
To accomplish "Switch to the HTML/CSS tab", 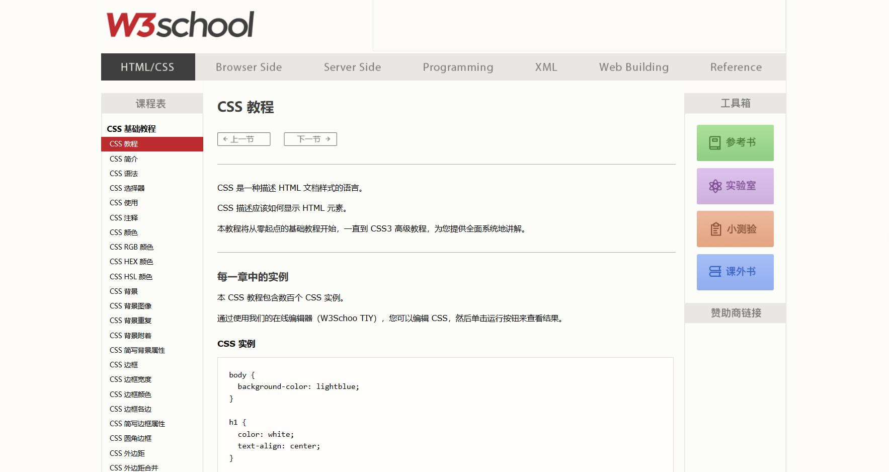I will point(148,66).
